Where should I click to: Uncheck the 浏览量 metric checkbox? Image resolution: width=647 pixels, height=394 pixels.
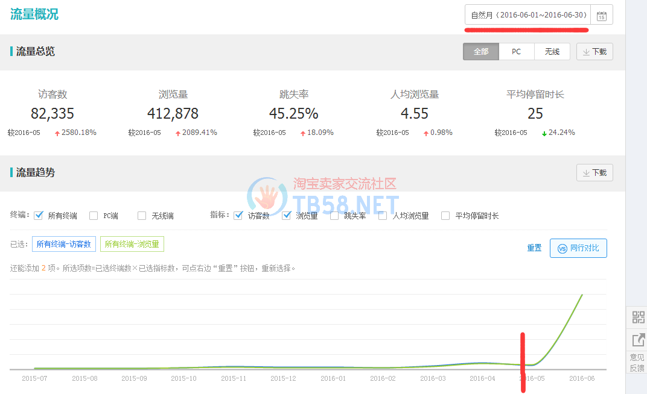point(287,216)
